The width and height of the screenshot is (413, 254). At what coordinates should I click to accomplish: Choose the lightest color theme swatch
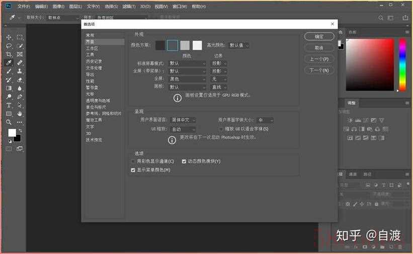point(197,45)
